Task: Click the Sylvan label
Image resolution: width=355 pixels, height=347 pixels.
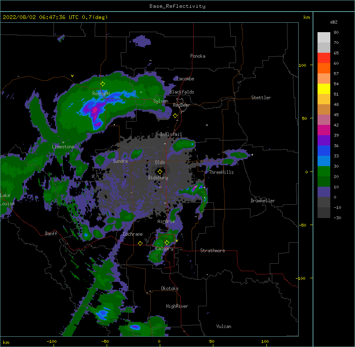Action: pyautogui.click(x=161, y=101)
